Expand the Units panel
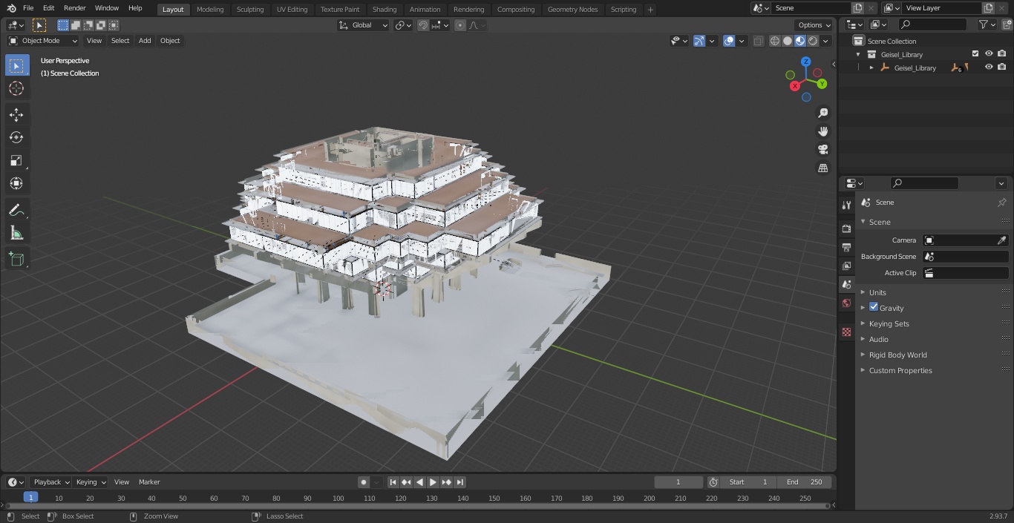This screenshot has height=523, width=1014. (877, 292)
